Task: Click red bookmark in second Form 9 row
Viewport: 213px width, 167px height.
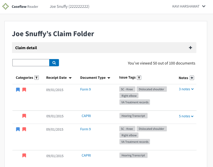Action: point(24,129)
